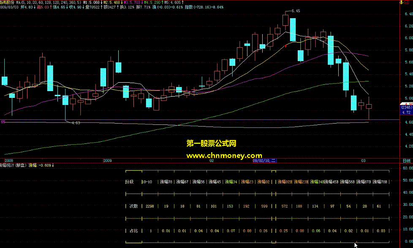Click the count cell showing 97

332,206
